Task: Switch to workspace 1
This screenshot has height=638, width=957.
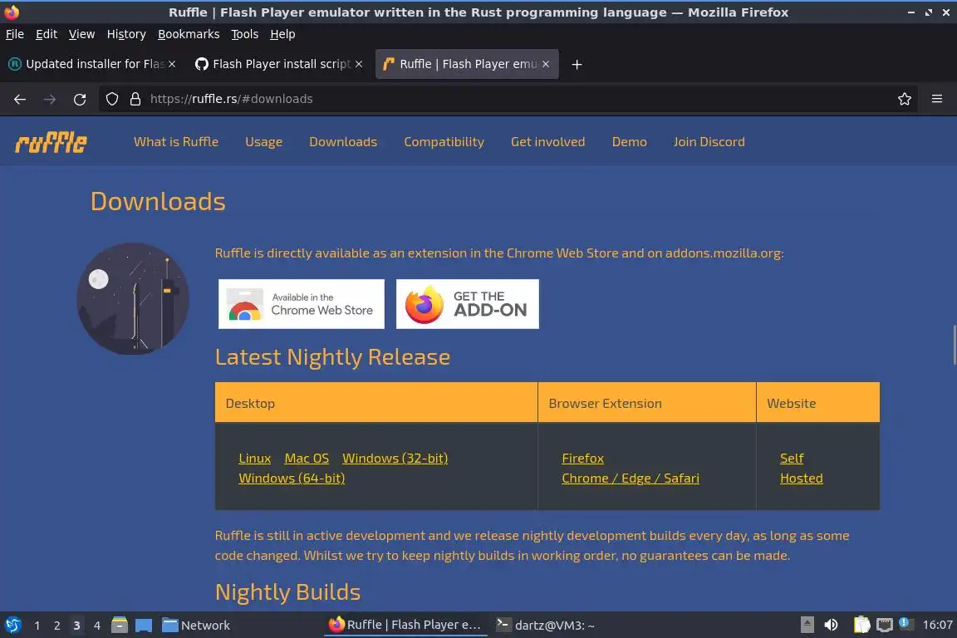Action: point(37,626)
